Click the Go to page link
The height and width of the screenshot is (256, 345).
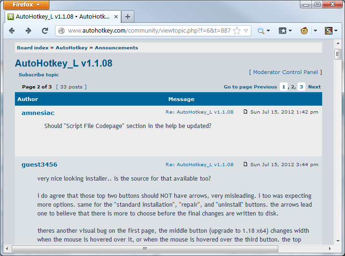(x=238, y=87)
